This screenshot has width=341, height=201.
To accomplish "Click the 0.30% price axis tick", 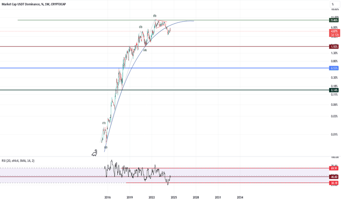I will (334, 77).
